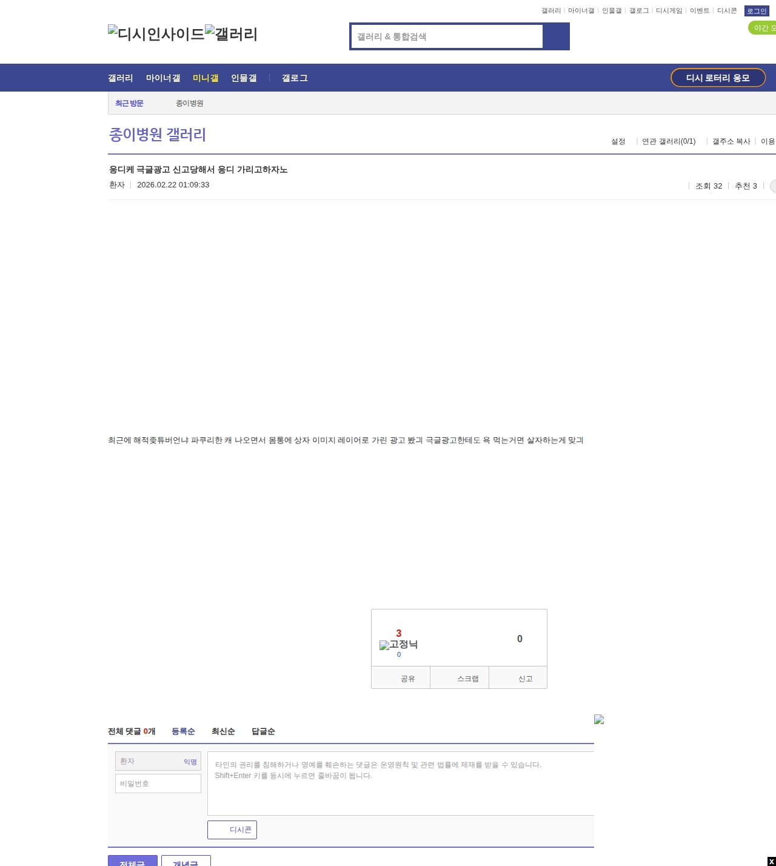Sort comments by 최신순
This screenshot has height=866, width=776.
(223, 731)
